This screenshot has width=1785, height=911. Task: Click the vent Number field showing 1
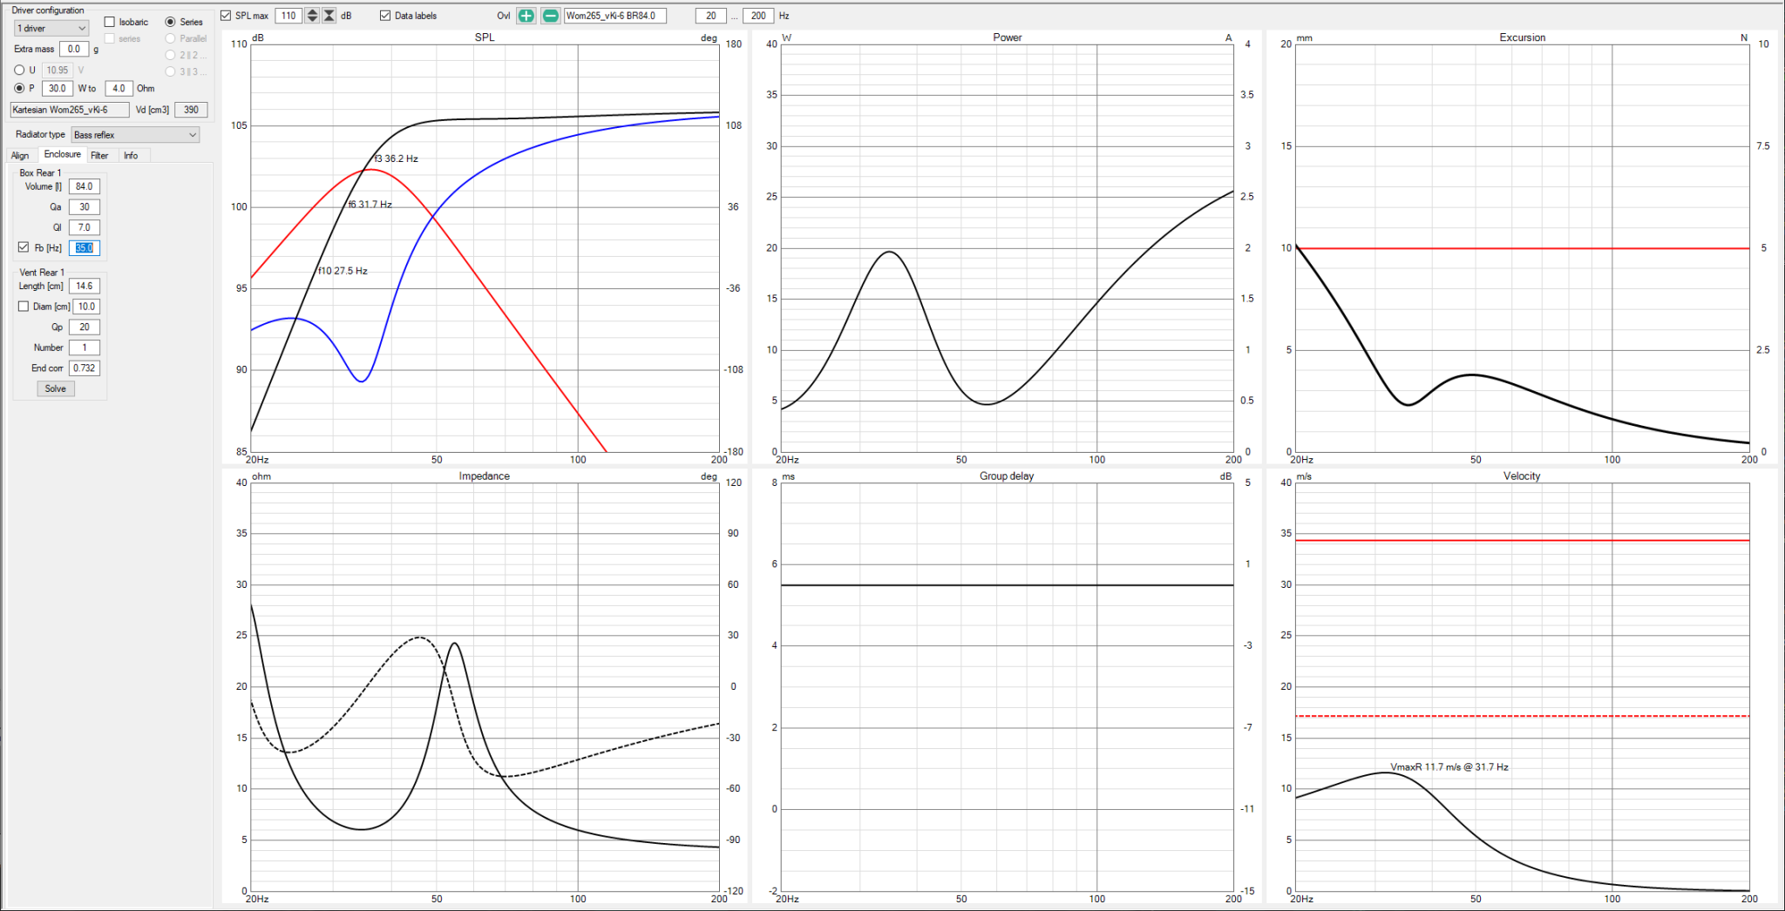pos(85,348)
